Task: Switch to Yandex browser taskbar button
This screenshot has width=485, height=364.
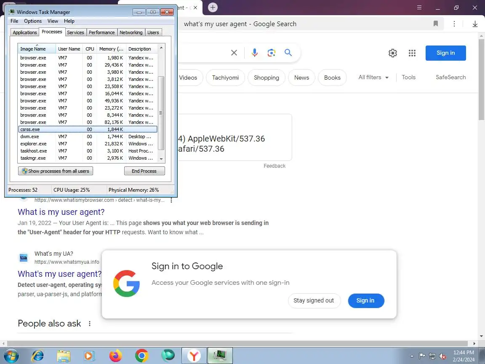Action: click(x=194, y=356)
